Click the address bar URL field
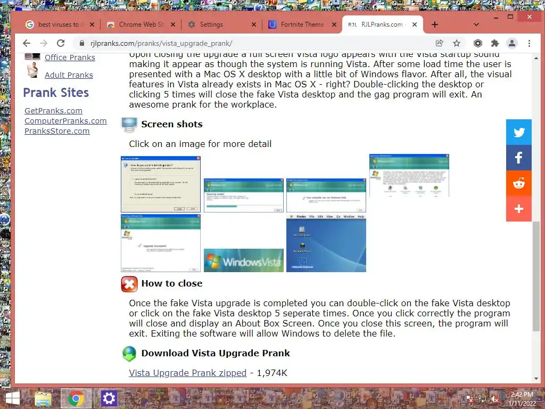 point(257,43)
